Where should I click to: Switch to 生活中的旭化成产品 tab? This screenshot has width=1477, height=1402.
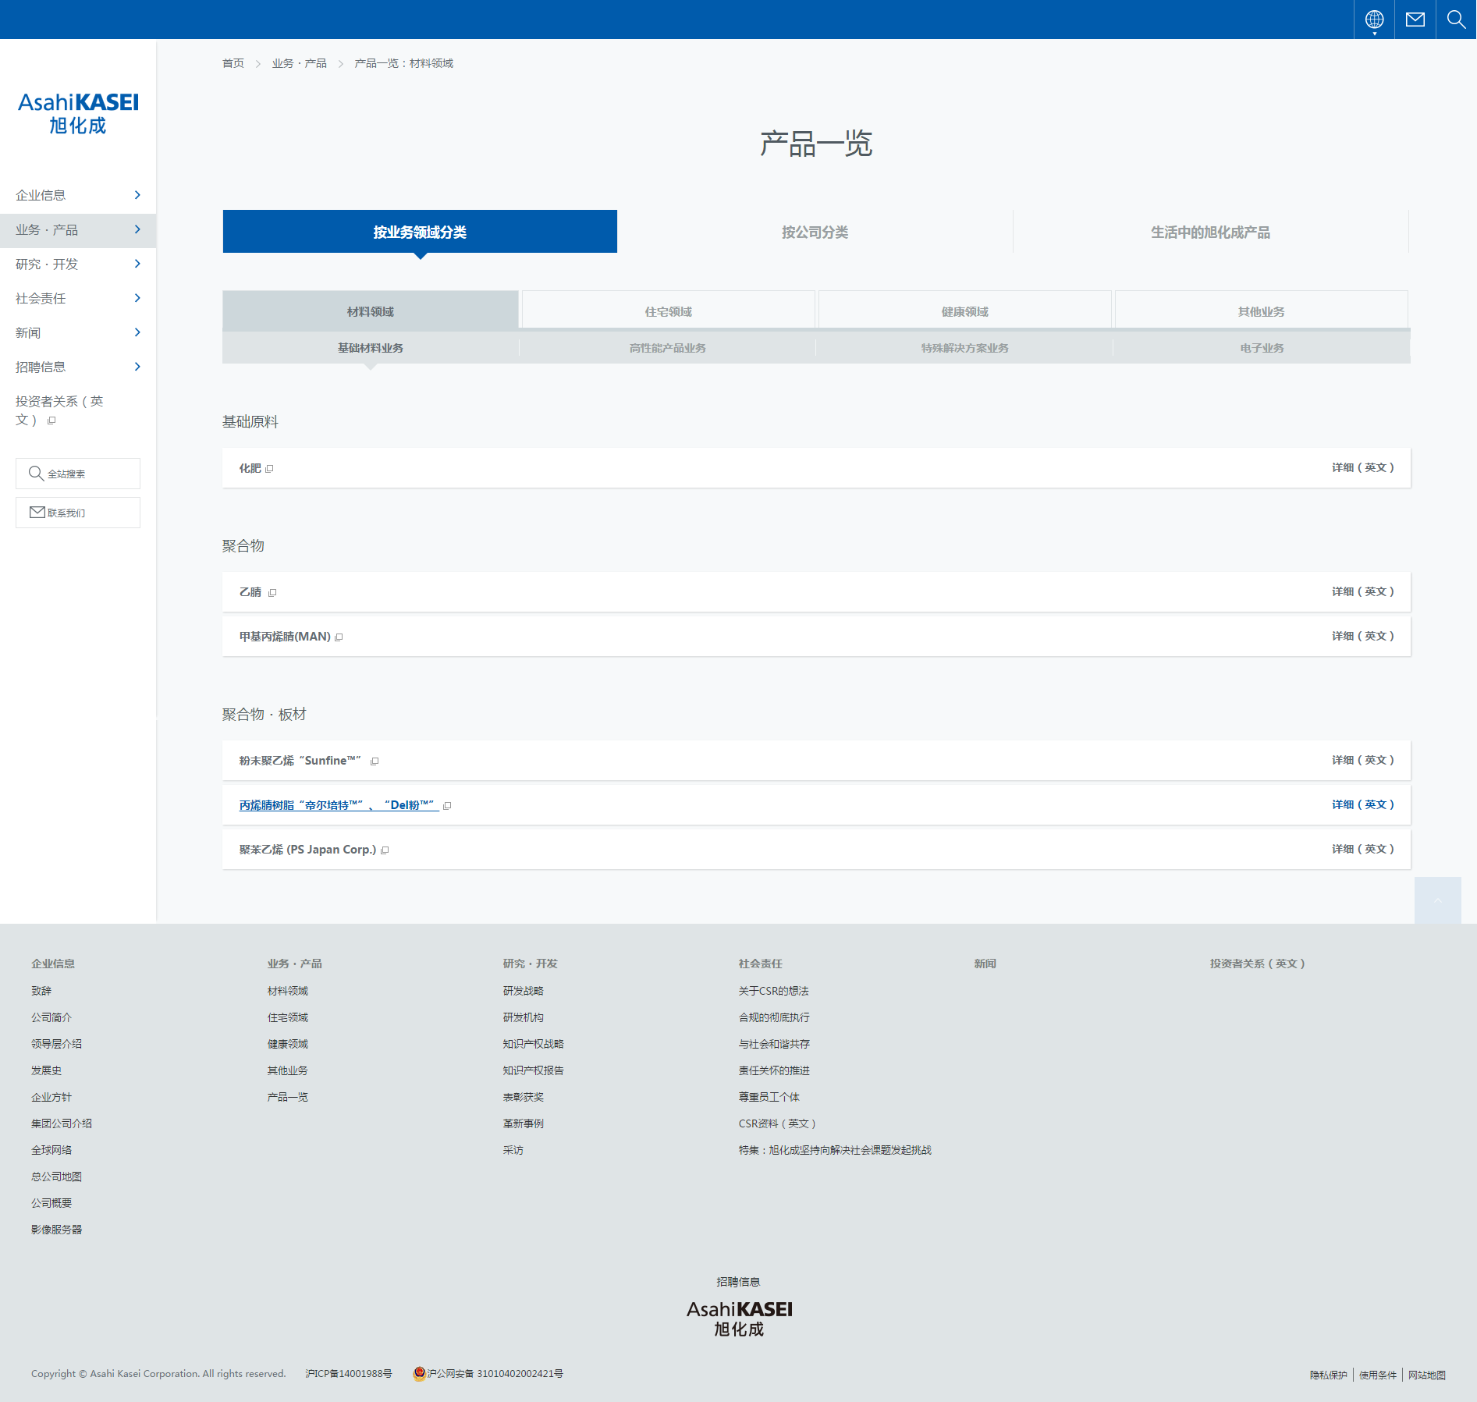[1210, 232]
